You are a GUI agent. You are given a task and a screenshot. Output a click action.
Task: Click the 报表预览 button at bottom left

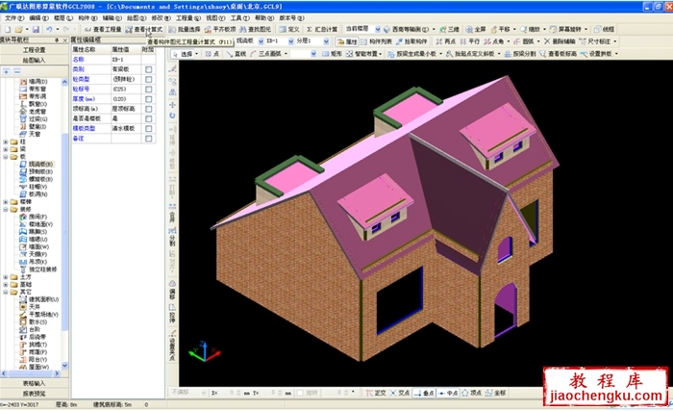tap(34, 393)
